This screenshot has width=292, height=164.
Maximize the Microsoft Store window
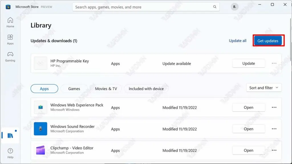pos(272,5)
